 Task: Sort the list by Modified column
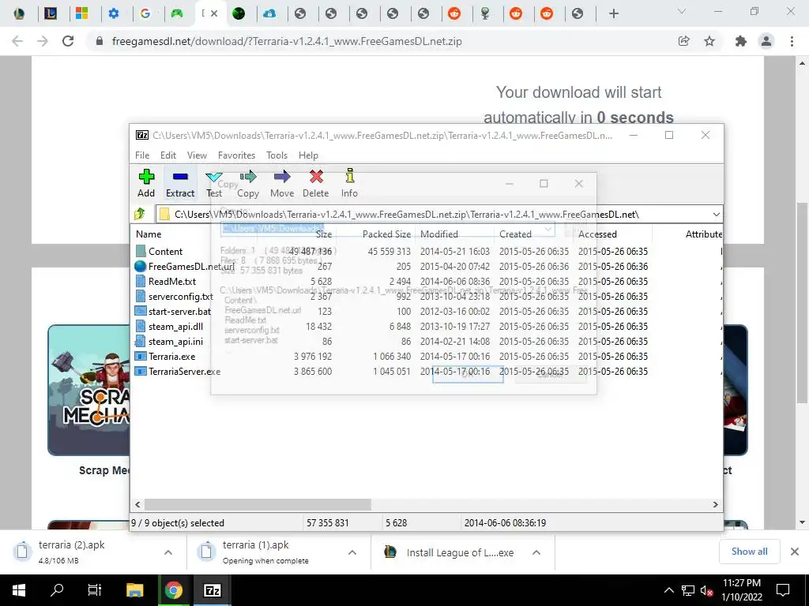[x=439, y=234]
